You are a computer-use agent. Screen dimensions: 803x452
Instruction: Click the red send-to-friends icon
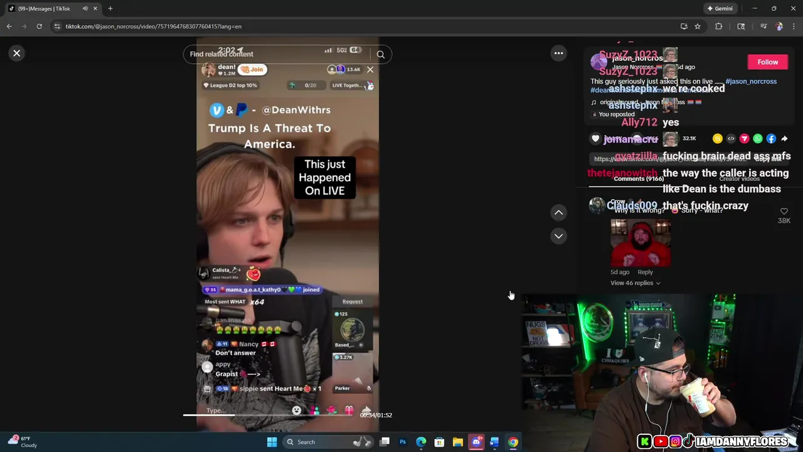tap(744, 139)
